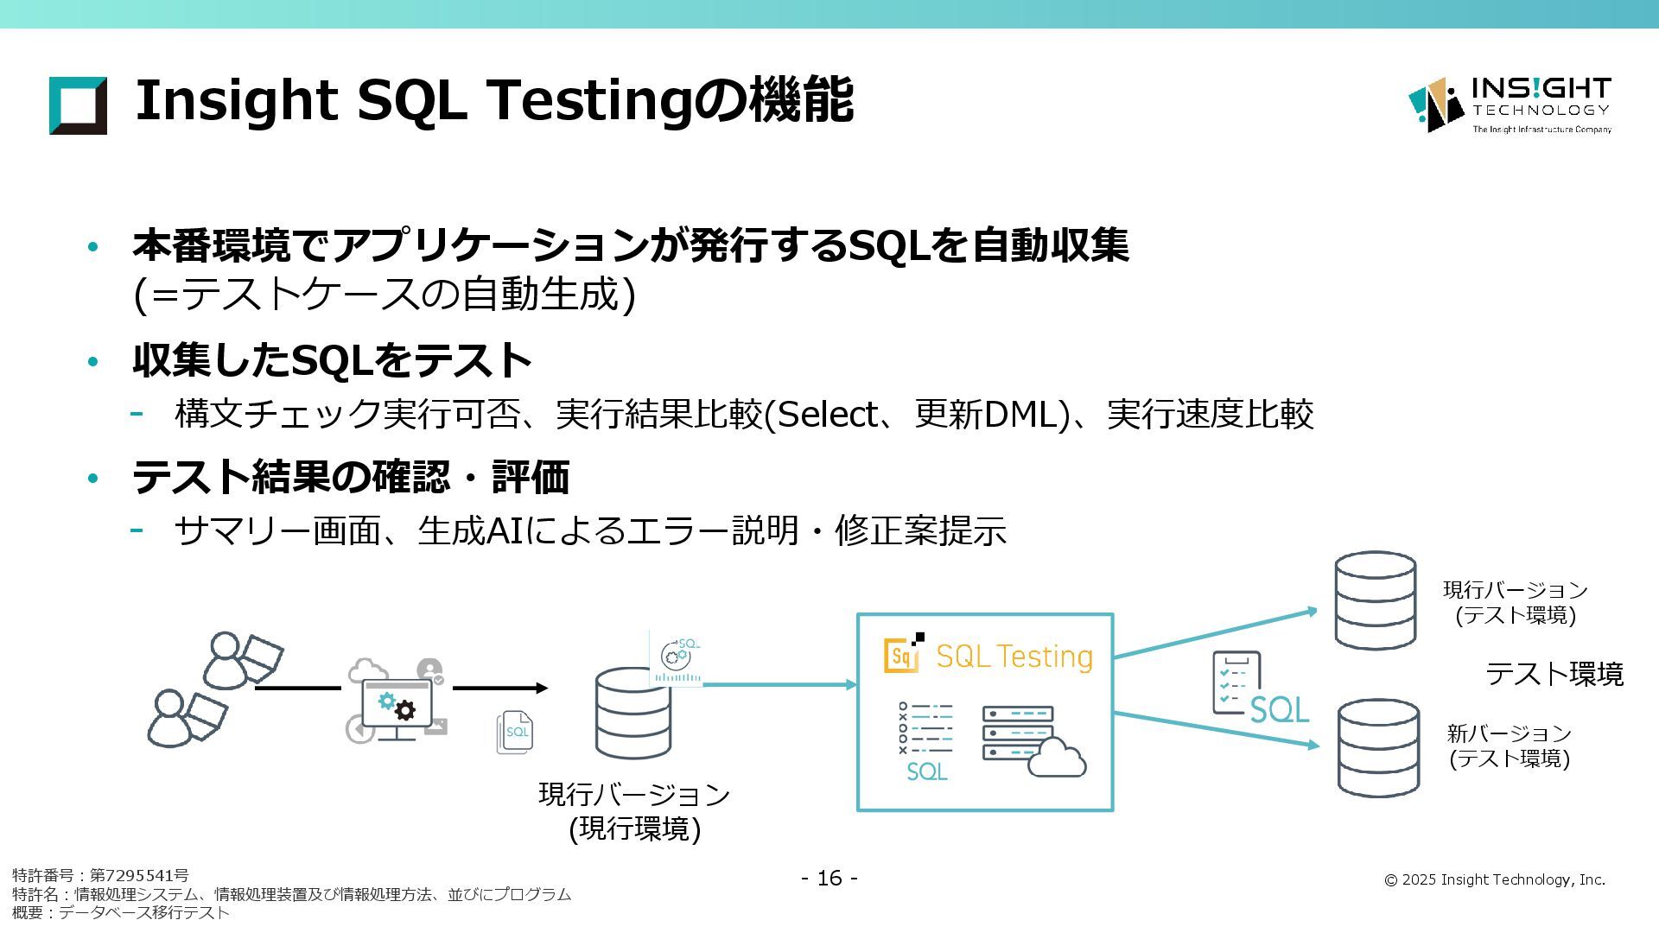The image size is (1659, 933).
Task: Click the slide title Insight SQL Testingの機能
Action: [494, 100]
